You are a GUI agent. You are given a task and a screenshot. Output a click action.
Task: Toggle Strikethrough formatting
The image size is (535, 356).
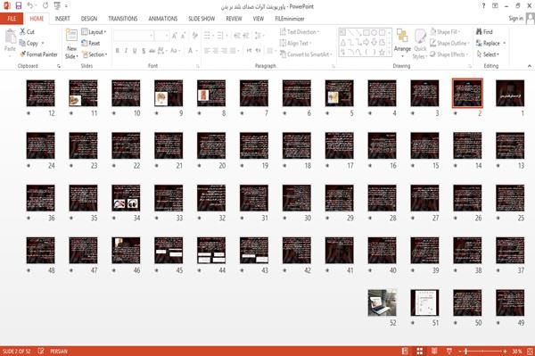[x=152, y=51]
